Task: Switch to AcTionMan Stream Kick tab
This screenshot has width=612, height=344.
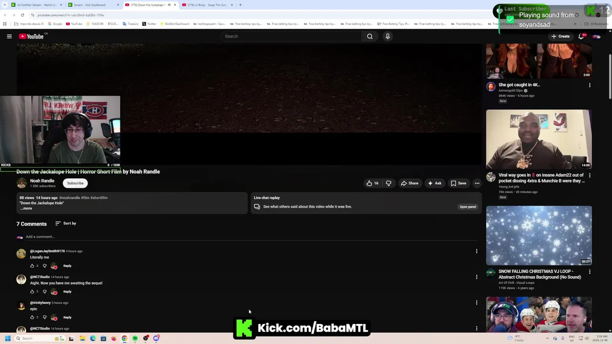Action: (36, 5)
